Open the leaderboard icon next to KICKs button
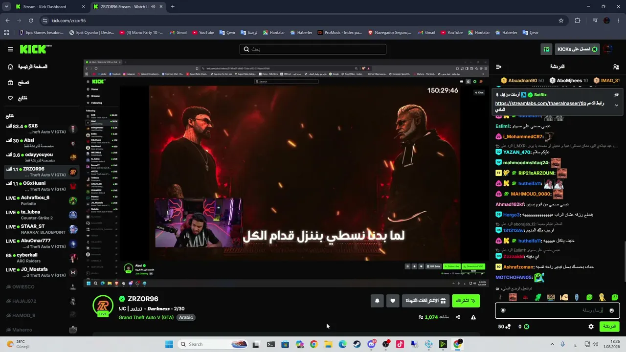626x352 pixels. tap(546, 49)
